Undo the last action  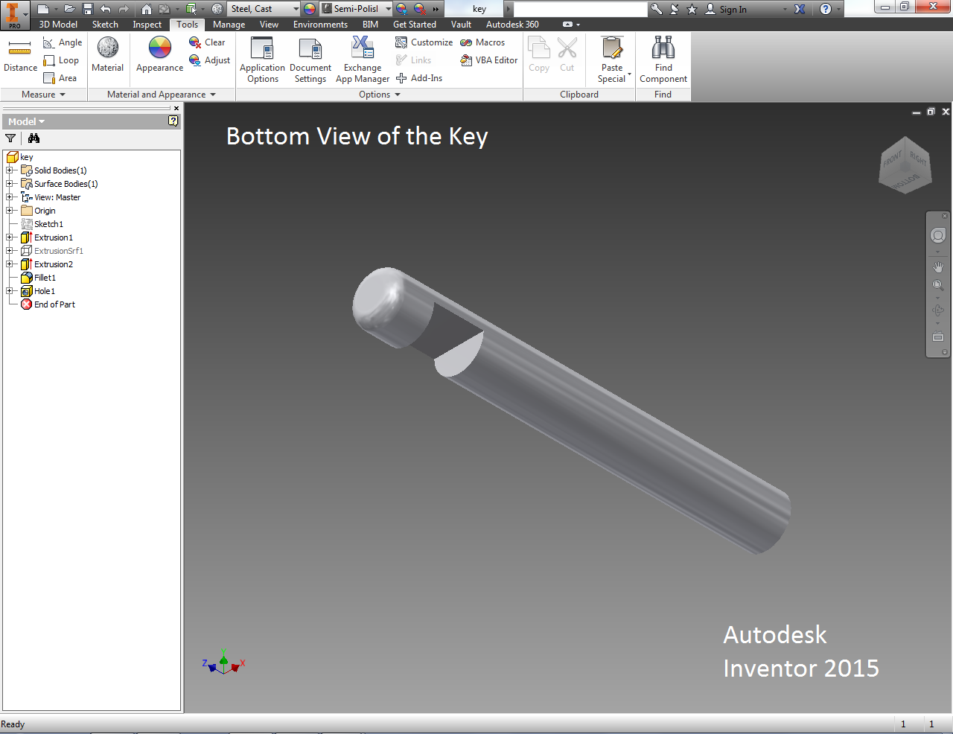click(106, 9)
